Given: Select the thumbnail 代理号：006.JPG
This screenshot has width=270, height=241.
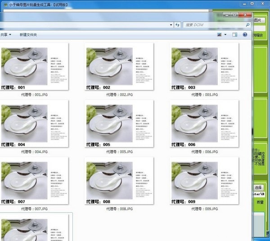Looking at the screenshot, I should pos(204,124).
